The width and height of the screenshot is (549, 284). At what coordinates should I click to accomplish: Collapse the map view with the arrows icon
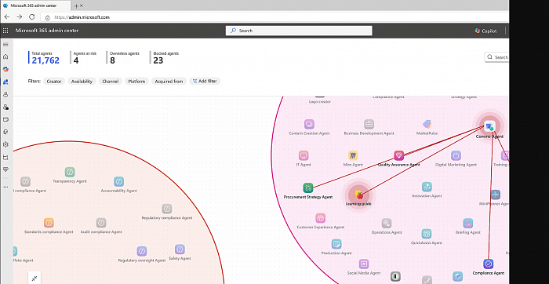pyautogui.click(x=35, y=279)
